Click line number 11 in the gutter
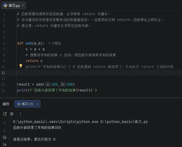Image resolution: width=182 pixels, height=147 pixels. coord(3,73)
